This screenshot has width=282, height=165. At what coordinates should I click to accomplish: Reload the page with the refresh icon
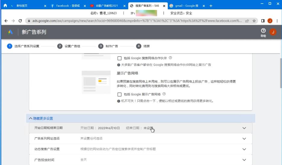click(x=20, y=21)
